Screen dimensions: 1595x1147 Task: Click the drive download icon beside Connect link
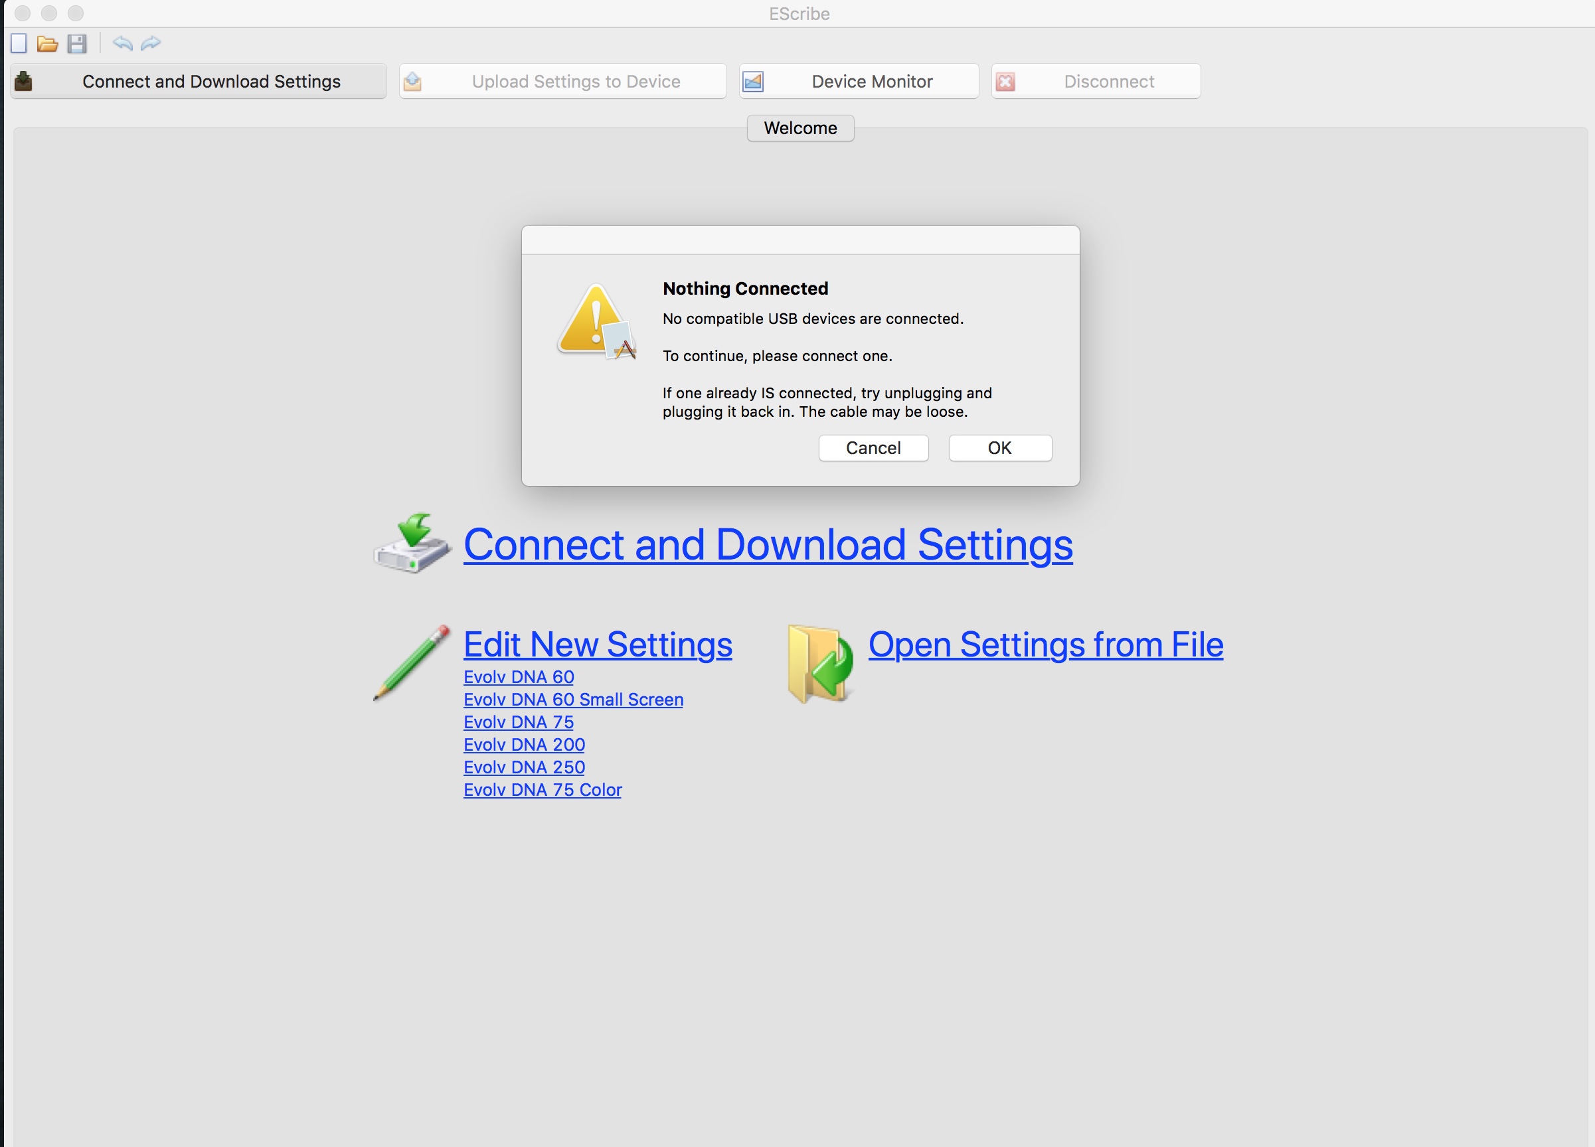[412, 543]
